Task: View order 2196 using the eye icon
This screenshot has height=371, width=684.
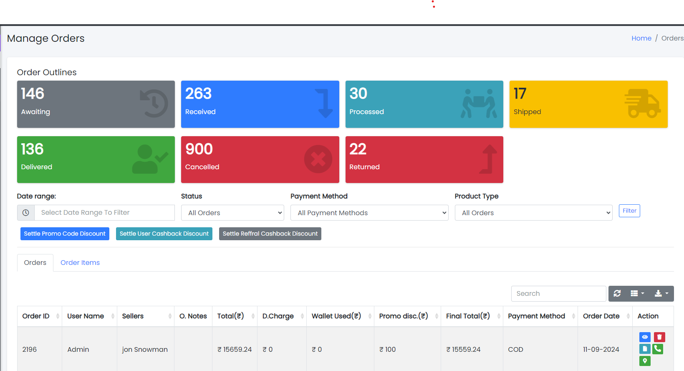Action: coord(645,337)
